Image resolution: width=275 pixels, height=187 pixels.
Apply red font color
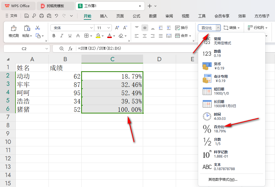coord(110,36)
